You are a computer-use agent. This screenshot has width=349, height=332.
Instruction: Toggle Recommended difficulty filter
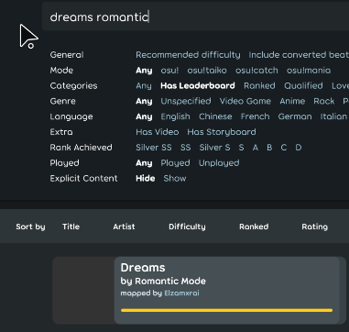[x=188, y=55]
